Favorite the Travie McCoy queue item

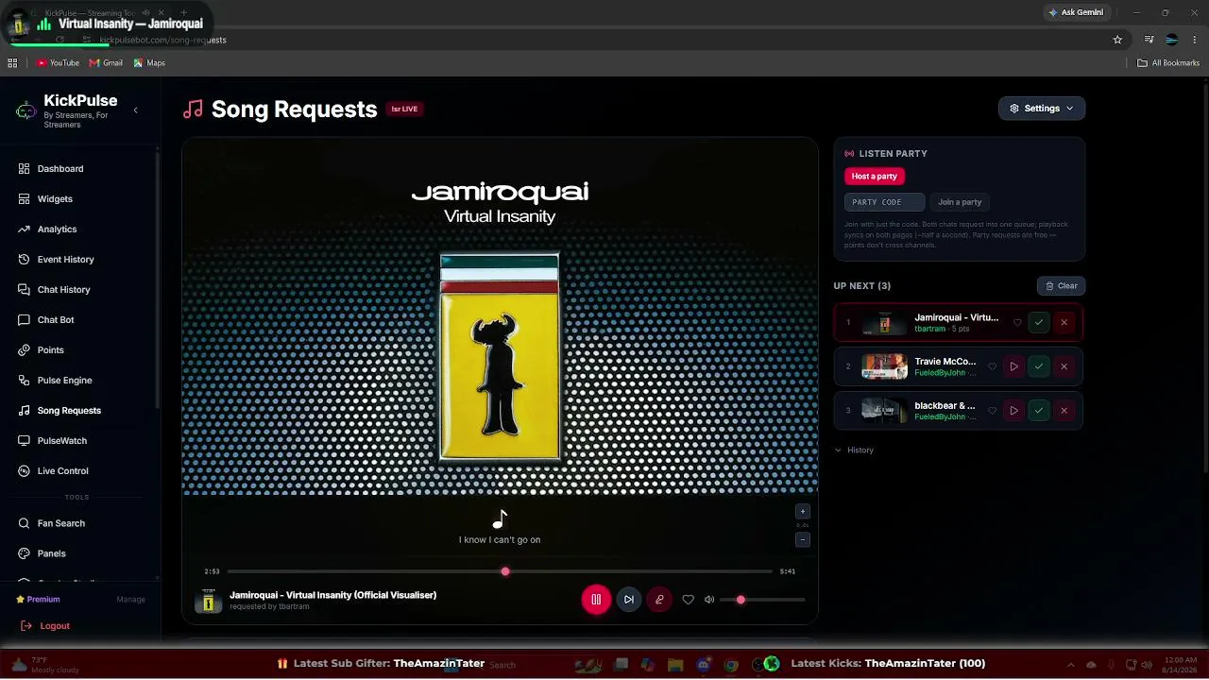pos(992,366)
